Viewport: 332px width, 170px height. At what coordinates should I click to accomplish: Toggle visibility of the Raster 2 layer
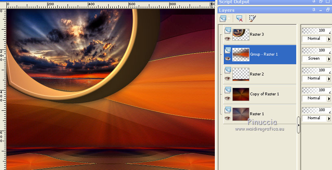[x=227, y=78]
